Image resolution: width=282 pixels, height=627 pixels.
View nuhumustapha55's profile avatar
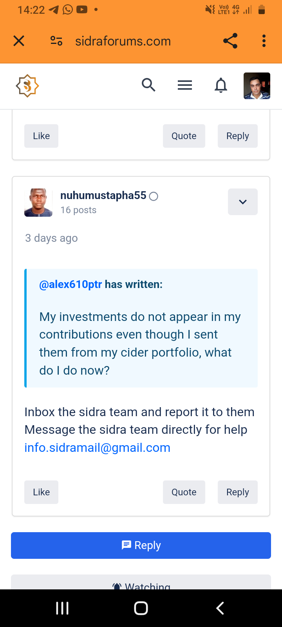(38, 203)
